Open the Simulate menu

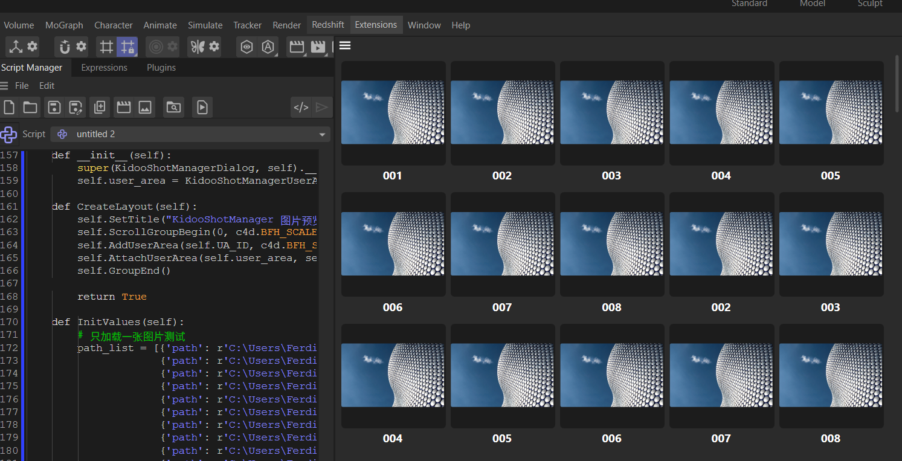205,25
